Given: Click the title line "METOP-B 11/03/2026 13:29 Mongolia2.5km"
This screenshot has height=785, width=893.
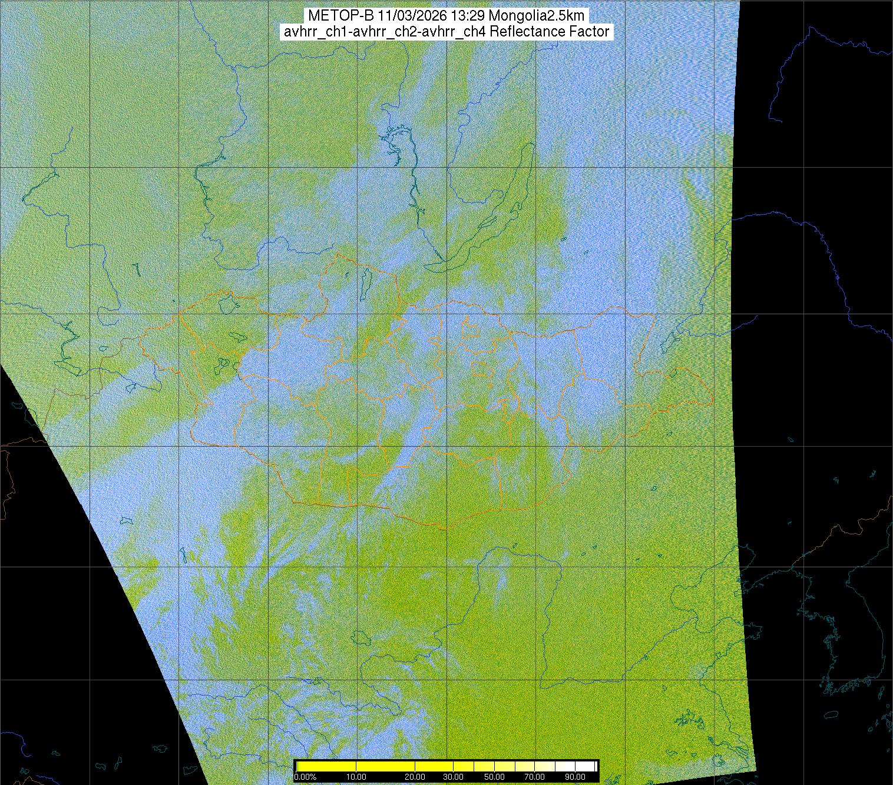Looking at the screenshot, I should (x=446, y=16).
